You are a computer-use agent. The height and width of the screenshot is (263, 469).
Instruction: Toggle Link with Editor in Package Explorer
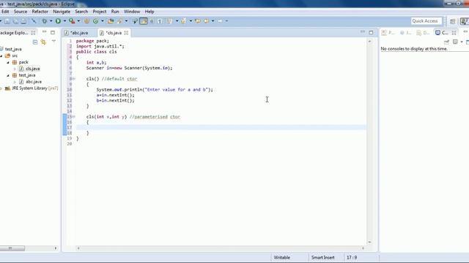(43, 42)
